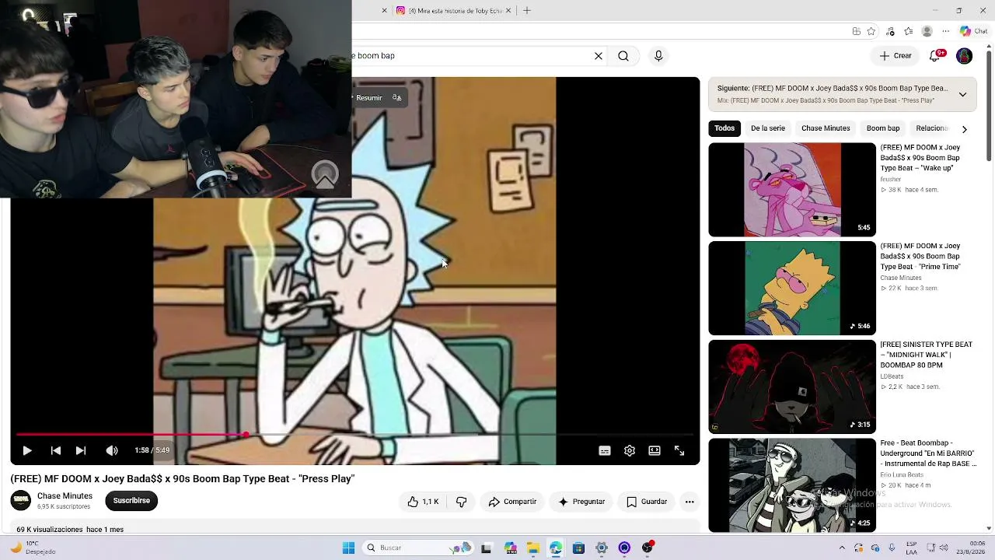Screen dimensions: 995x560
Task: Select the Todos filter chip
Action: tap(724, 128)
